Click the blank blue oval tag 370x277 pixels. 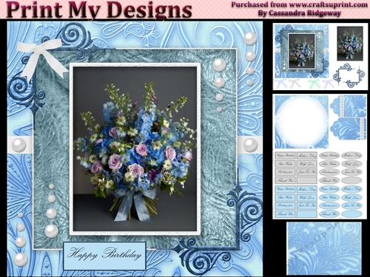point(351,213)
